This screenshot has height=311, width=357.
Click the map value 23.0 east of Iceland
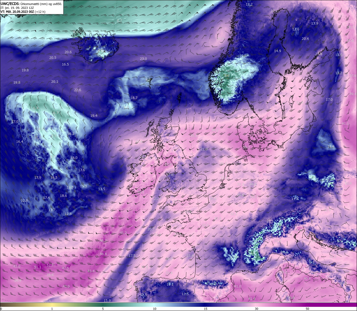click(x=143, y=59)
